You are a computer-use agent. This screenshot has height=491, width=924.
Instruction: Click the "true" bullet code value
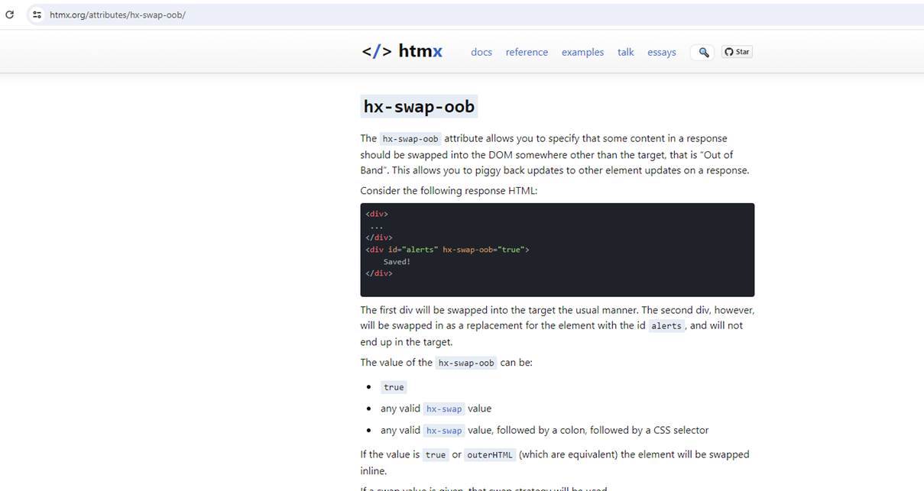[x=394, y=387]
